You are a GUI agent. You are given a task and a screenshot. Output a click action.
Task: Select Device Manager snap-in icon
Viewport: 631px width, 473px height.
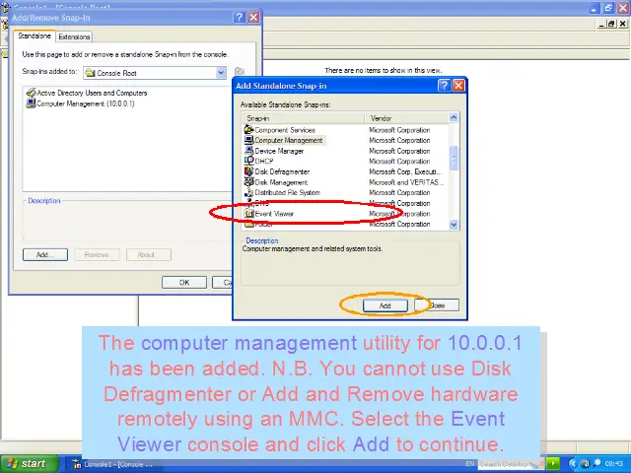(248, 151)
